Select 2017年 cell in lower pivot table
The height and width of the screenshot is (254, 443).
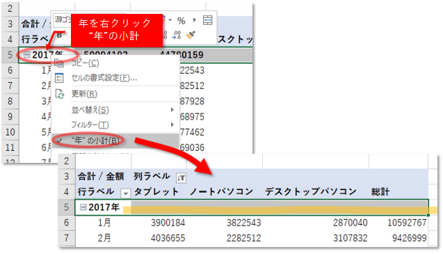[104, 207]
